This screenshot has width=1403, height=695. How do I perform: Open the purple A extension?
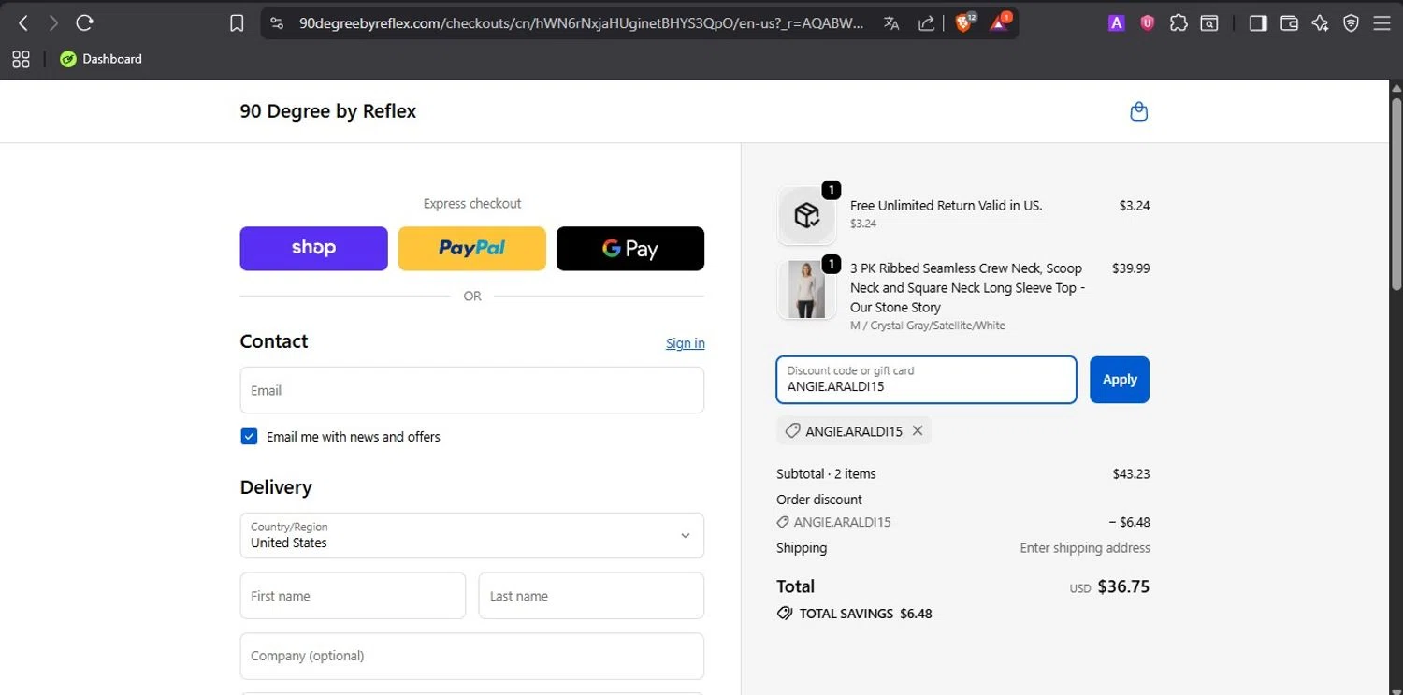pyautogui.click(x=1116, y=23)
